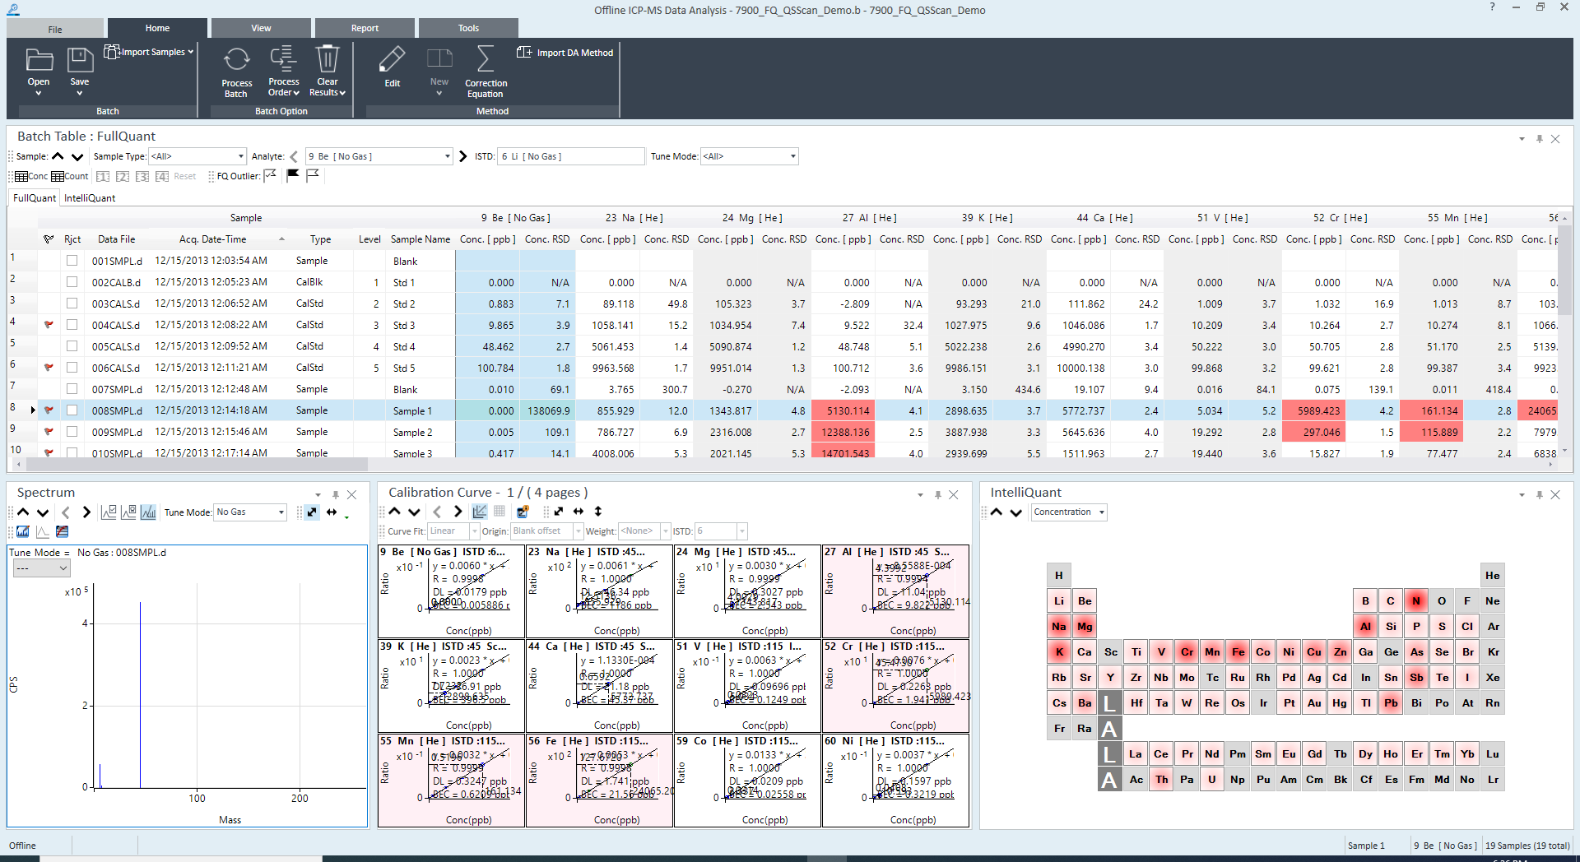
Task: Tick Rjct checkbox for 002CALB.d
Action: pos(72,282)
